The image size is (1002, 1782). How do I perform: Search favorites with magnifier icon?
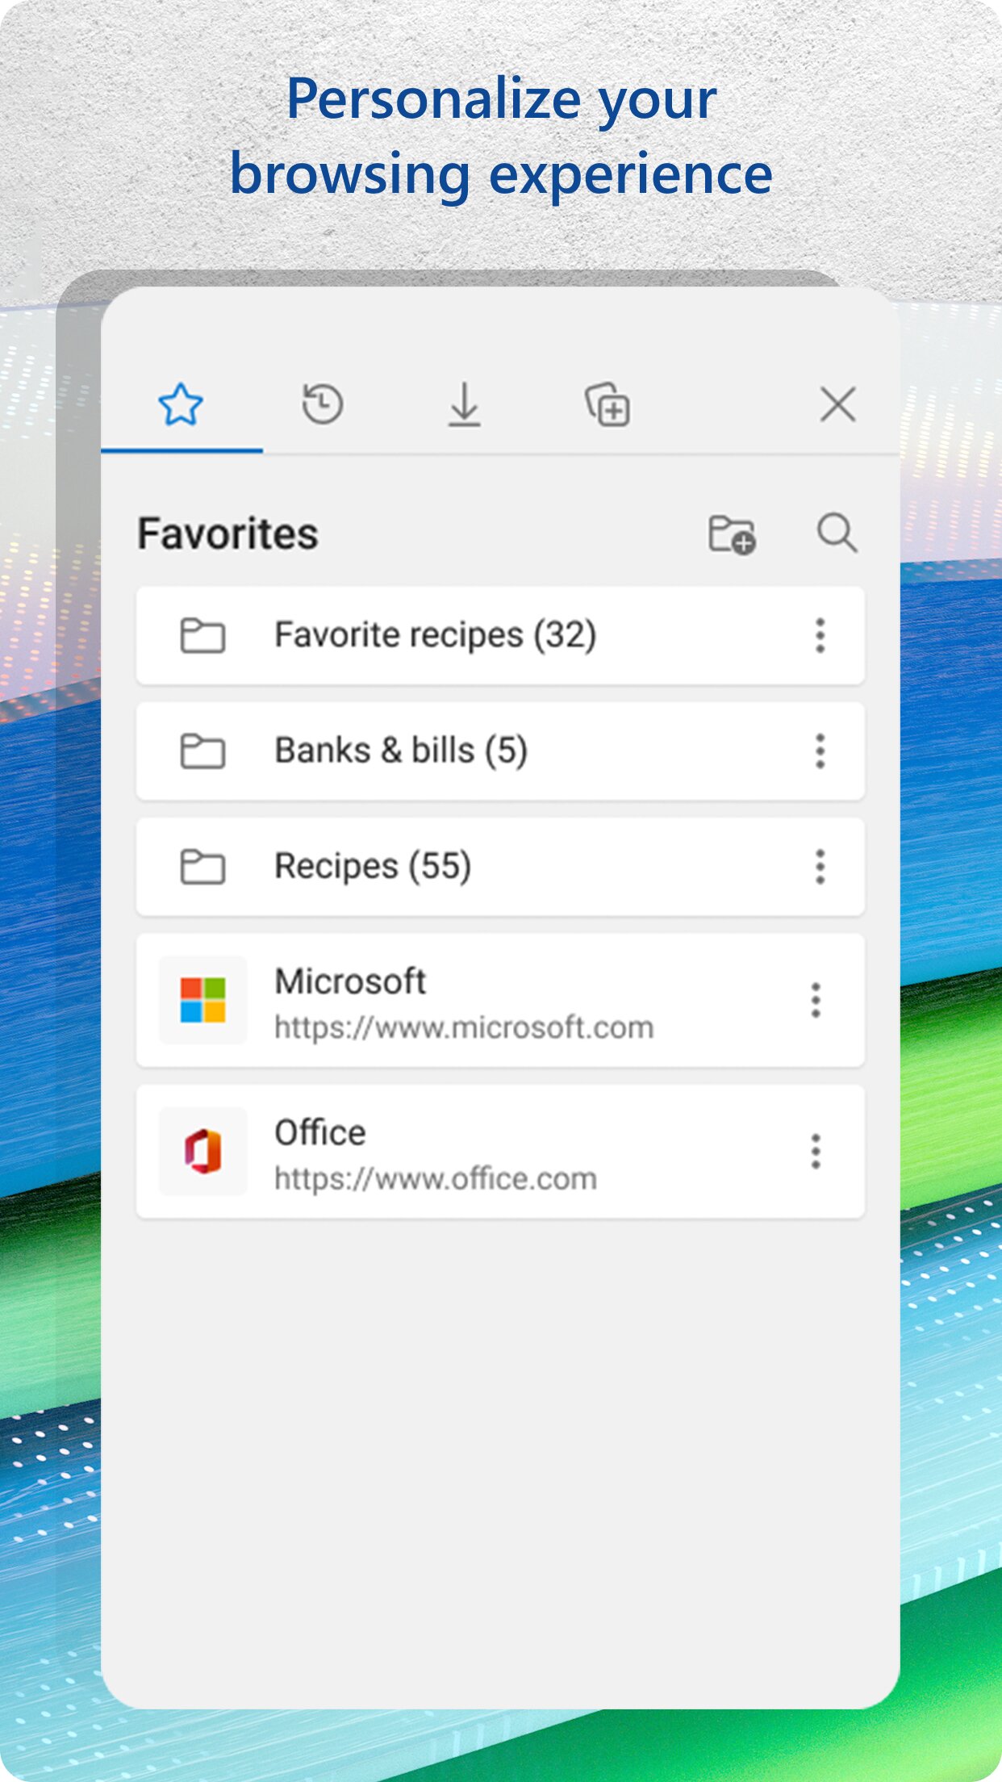[837, 533]
